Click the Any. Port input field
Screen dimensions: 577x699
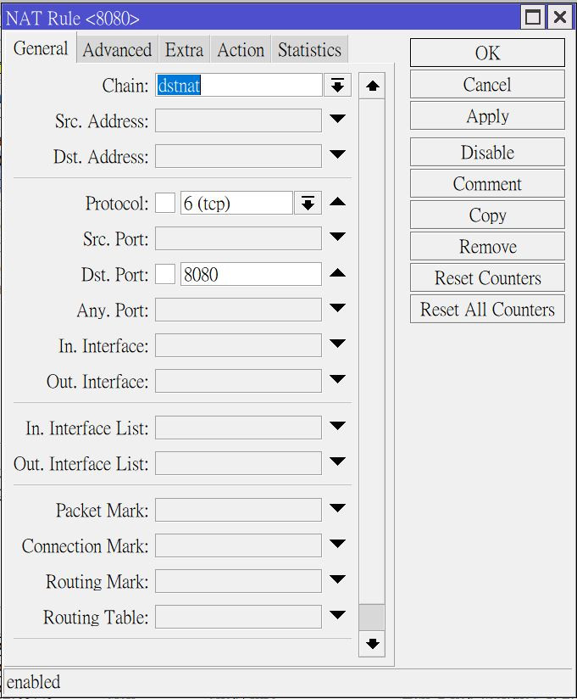point(238,310)
